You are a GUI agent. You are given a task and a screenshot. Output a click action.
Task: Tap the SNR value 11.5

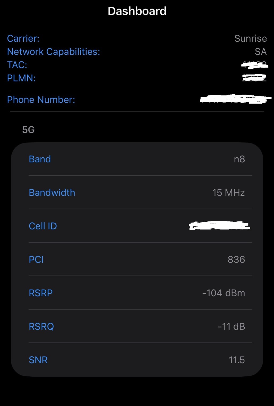click(236, 360)
